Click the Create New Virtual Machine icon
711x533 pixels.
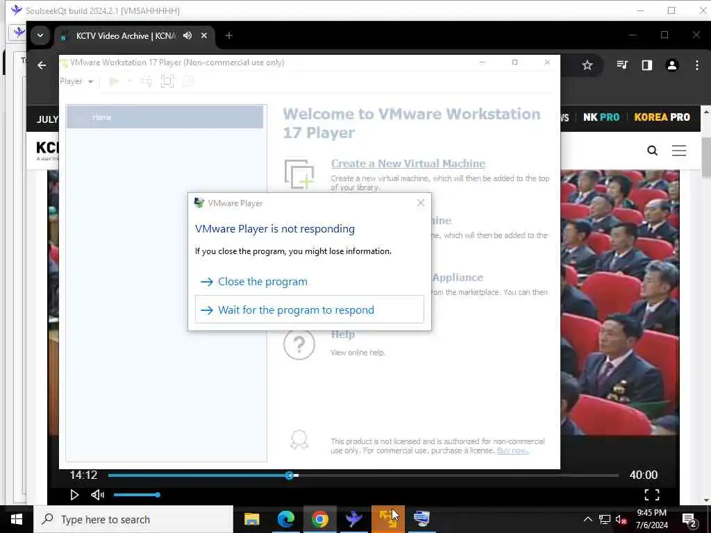coord(299,174)
